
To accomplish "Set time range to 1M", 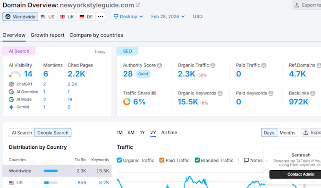I will (x=119, y=133).
